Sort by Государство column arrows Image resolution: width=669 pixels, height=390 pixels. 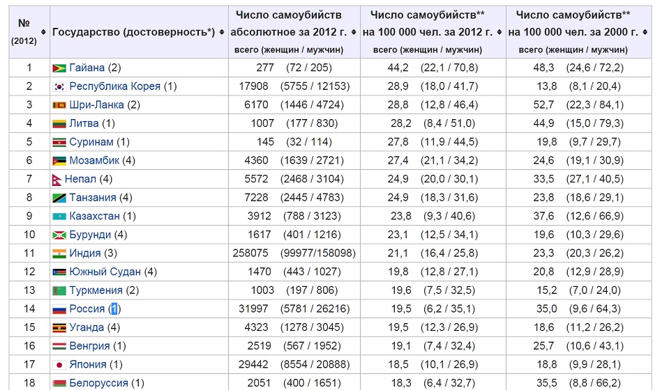coord(222,32)
